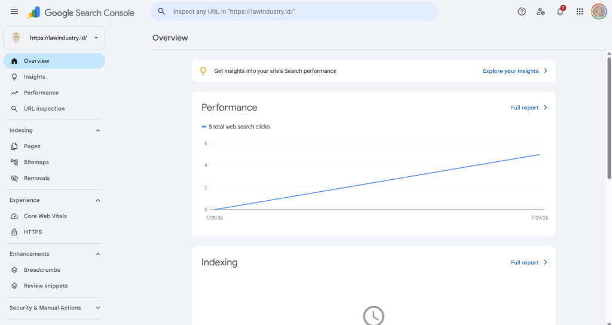Open URL inspection in the sidebar
The width and height of the screenshot is (612, 325).
pyautogui.click(x=54, y=109)
